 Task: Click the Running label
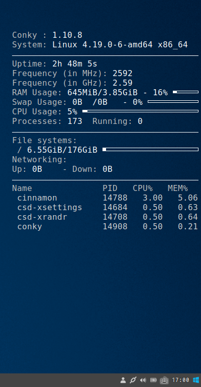point(113,121)
